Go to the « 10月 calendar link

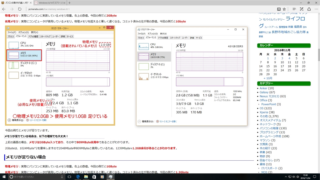tap(268, 78)
